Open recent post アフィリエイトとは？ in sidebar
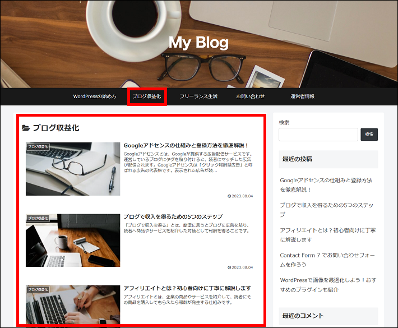This screenshot has height=328, width=398. pos(328,235)
